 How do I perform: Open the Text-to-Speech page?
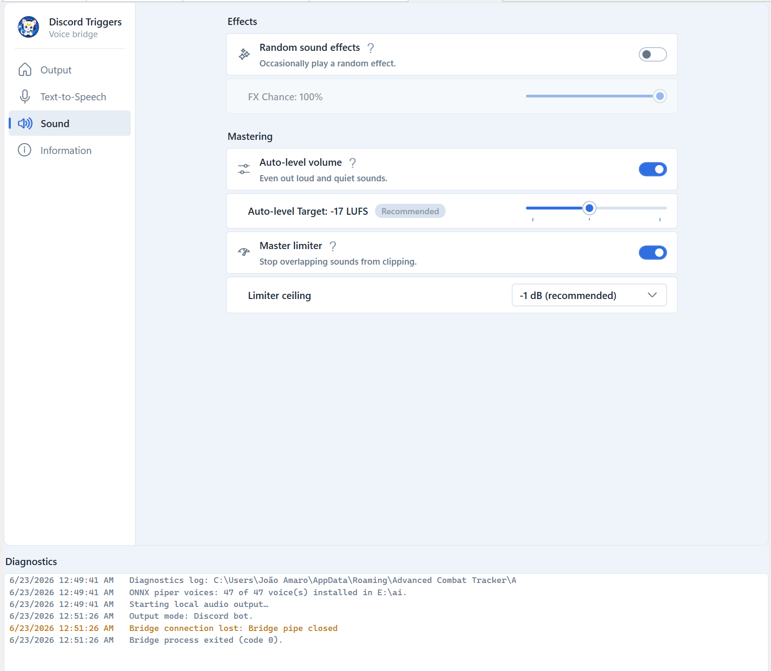(70, 97)
